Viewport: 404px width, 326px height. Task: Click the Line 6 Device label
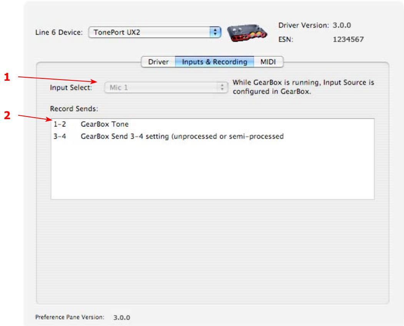point(59,32)
